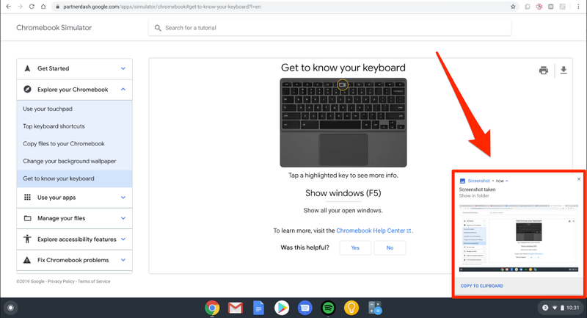Image resolution: width=587 pixels, height=318 pixels.
Task: Open the Chrome three-dot menu
Action: pos(579,7)
